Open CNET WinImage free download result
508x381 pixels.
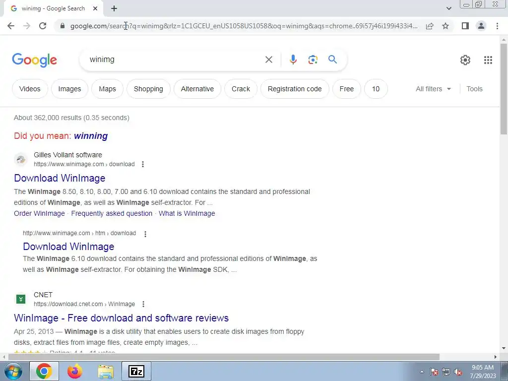(x=121, y=318)
